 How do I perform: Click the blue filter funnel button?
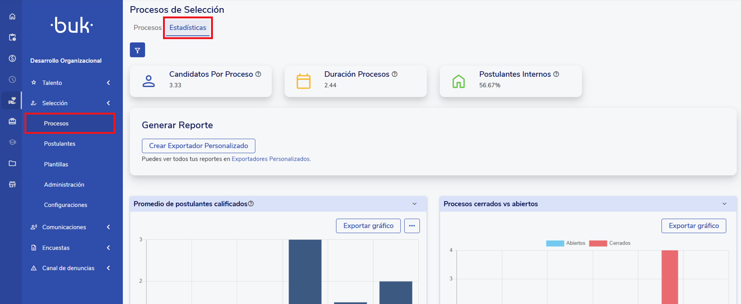pyautogui.click(x=137, y=50)
